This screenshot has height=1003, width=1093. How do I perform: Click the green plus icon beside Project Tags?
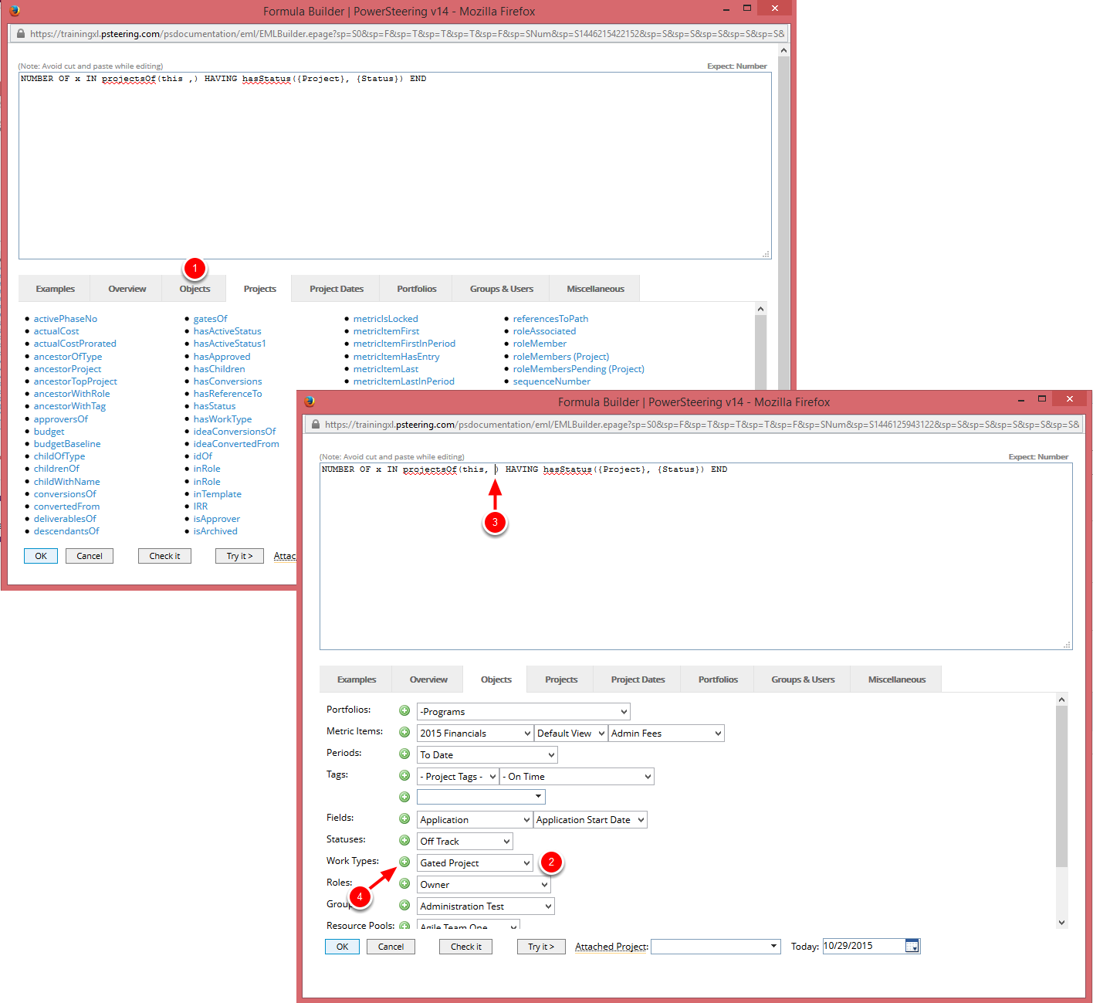pyautogui.click(x=404, y=775)
